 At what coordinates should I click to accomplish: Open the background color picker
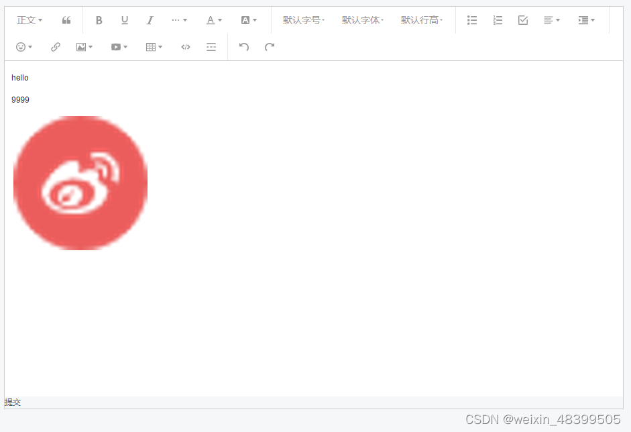coord(249,20)
